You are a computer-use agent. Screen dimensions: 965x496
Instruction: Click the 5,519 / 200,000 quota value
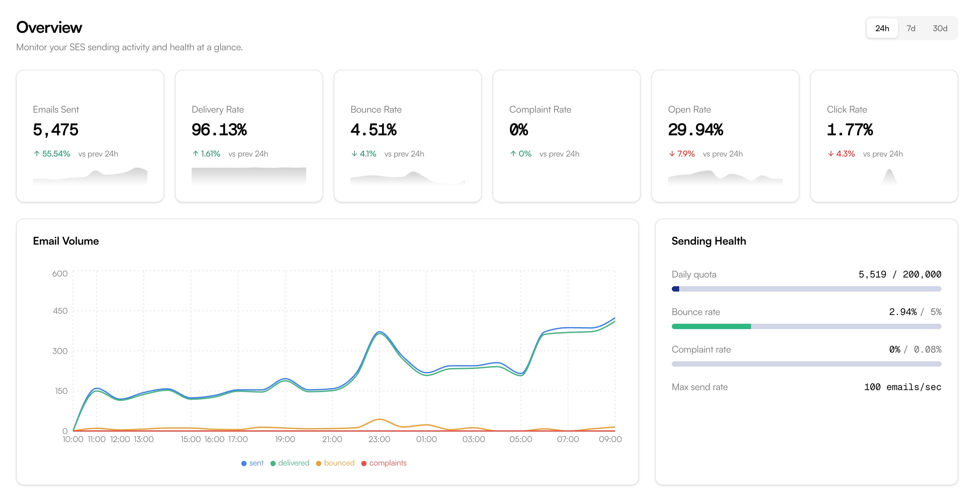click(x=900, y=274)
